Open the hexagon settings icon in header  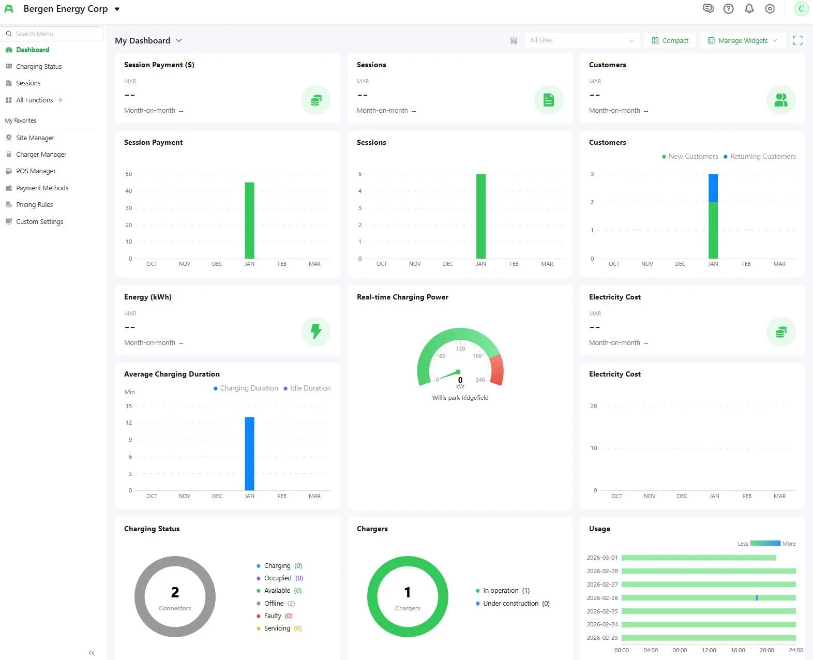(x=770, y=9)
